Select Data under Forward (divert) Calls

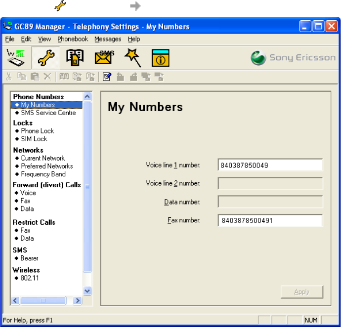click(27, 209)
